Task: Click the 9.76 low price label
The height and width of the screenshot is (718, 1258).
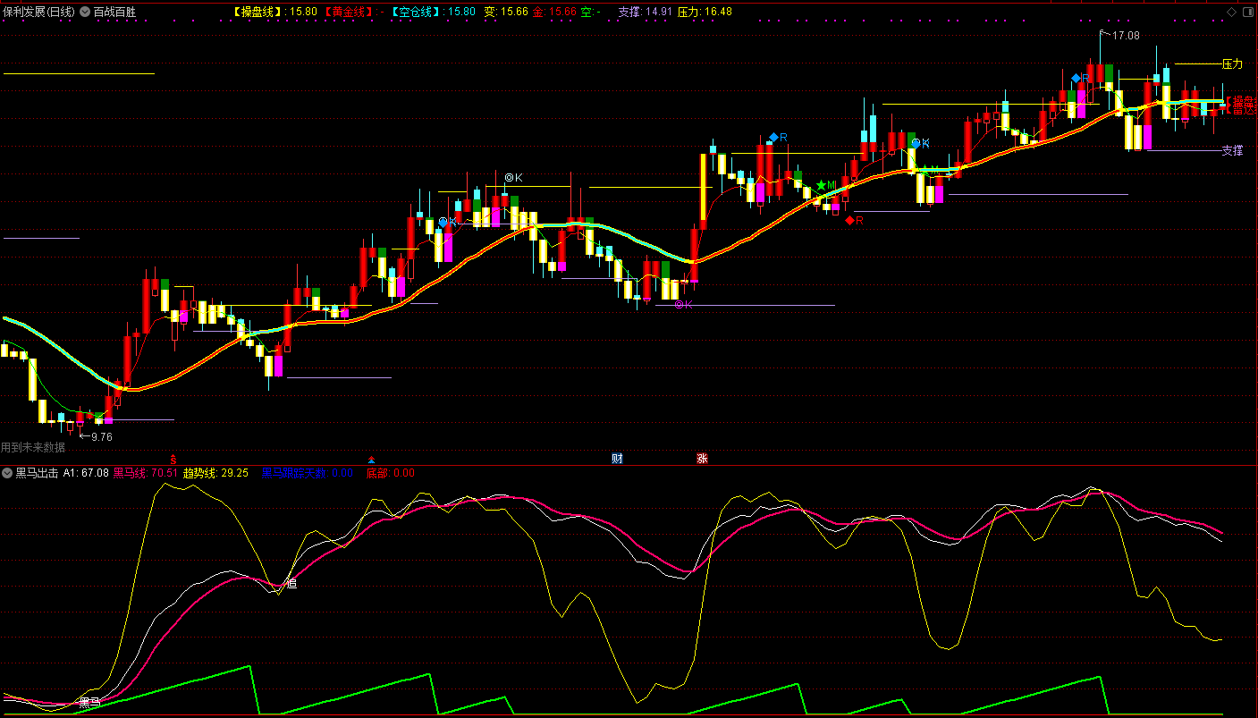Action: point(102,436)
